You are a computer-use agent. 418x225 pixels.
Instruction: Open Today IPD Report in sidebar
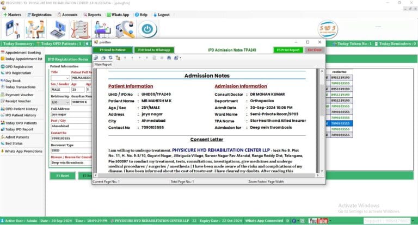point(17,129)
